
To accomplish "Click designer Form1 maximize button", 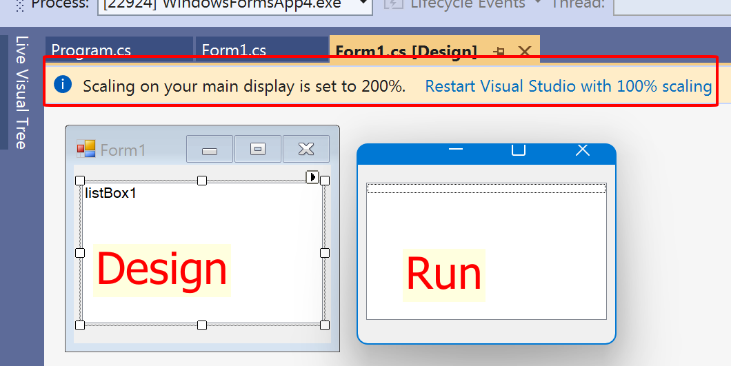I will [258, 149].
